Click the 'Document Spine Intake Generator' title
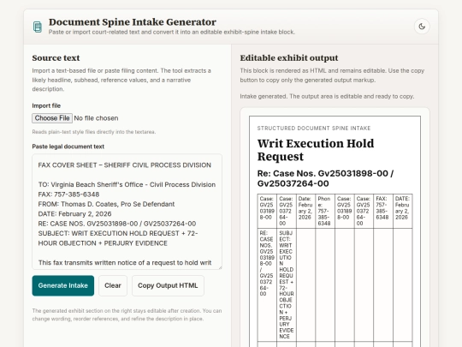The image size is (462, 347). point(133,22)
